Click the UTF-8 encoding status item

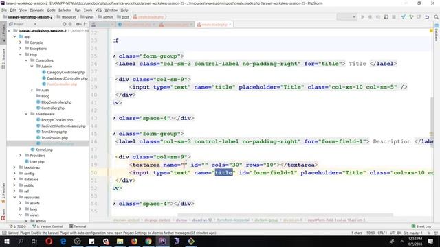click(395, 233)
